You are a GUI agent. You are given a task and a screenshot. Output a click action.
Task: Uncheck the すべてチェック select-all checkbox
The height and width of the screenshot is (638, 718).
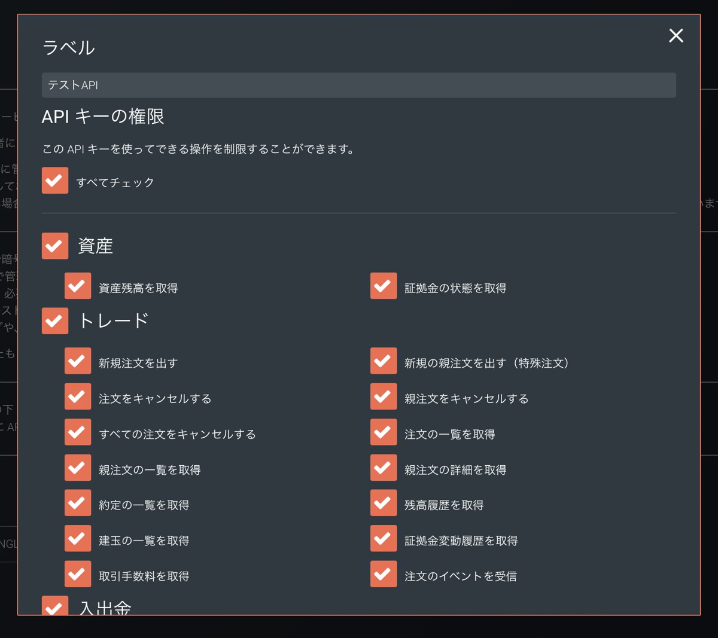coord(54,180)
